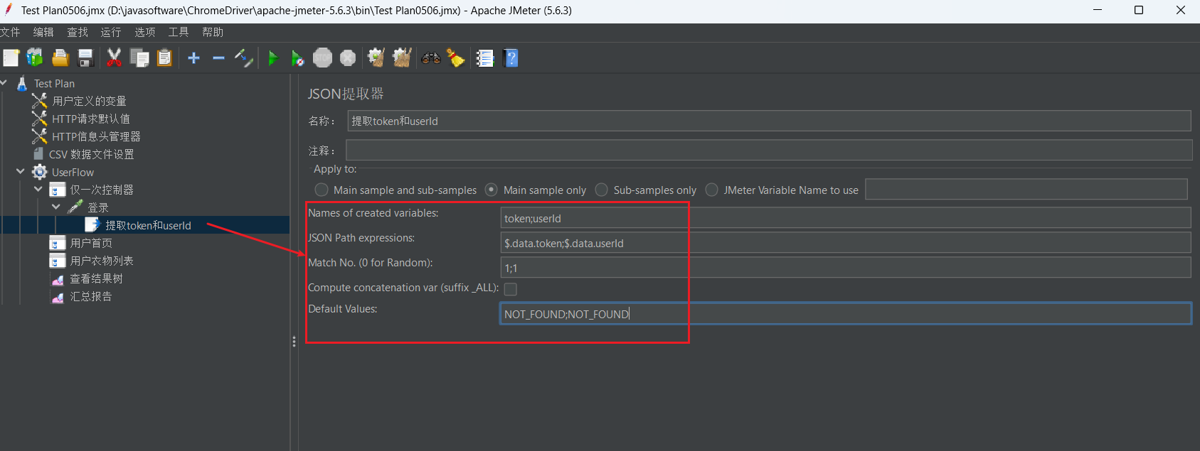This screenshot has width=1200, height=451.
Task: Select 汇总报告 listener node
Action: click(91, 297)
